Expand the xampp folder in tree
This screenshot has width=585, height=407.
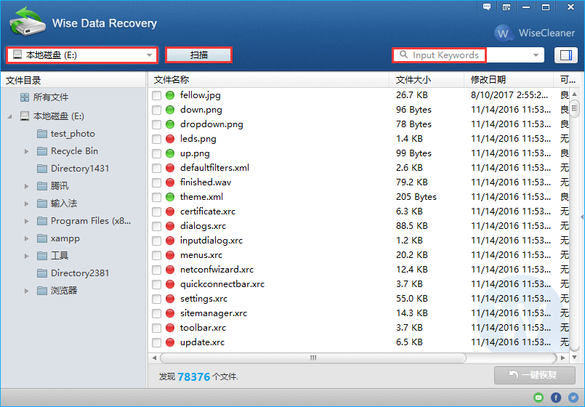pyautogui.click(x=27, y=238)
